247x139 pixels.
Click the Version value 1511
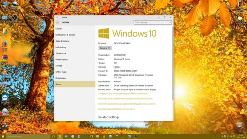click(x=116, y=63)
